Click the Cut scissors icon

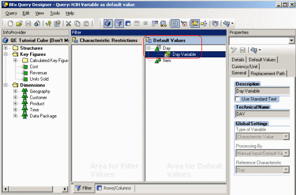[68, 23]
